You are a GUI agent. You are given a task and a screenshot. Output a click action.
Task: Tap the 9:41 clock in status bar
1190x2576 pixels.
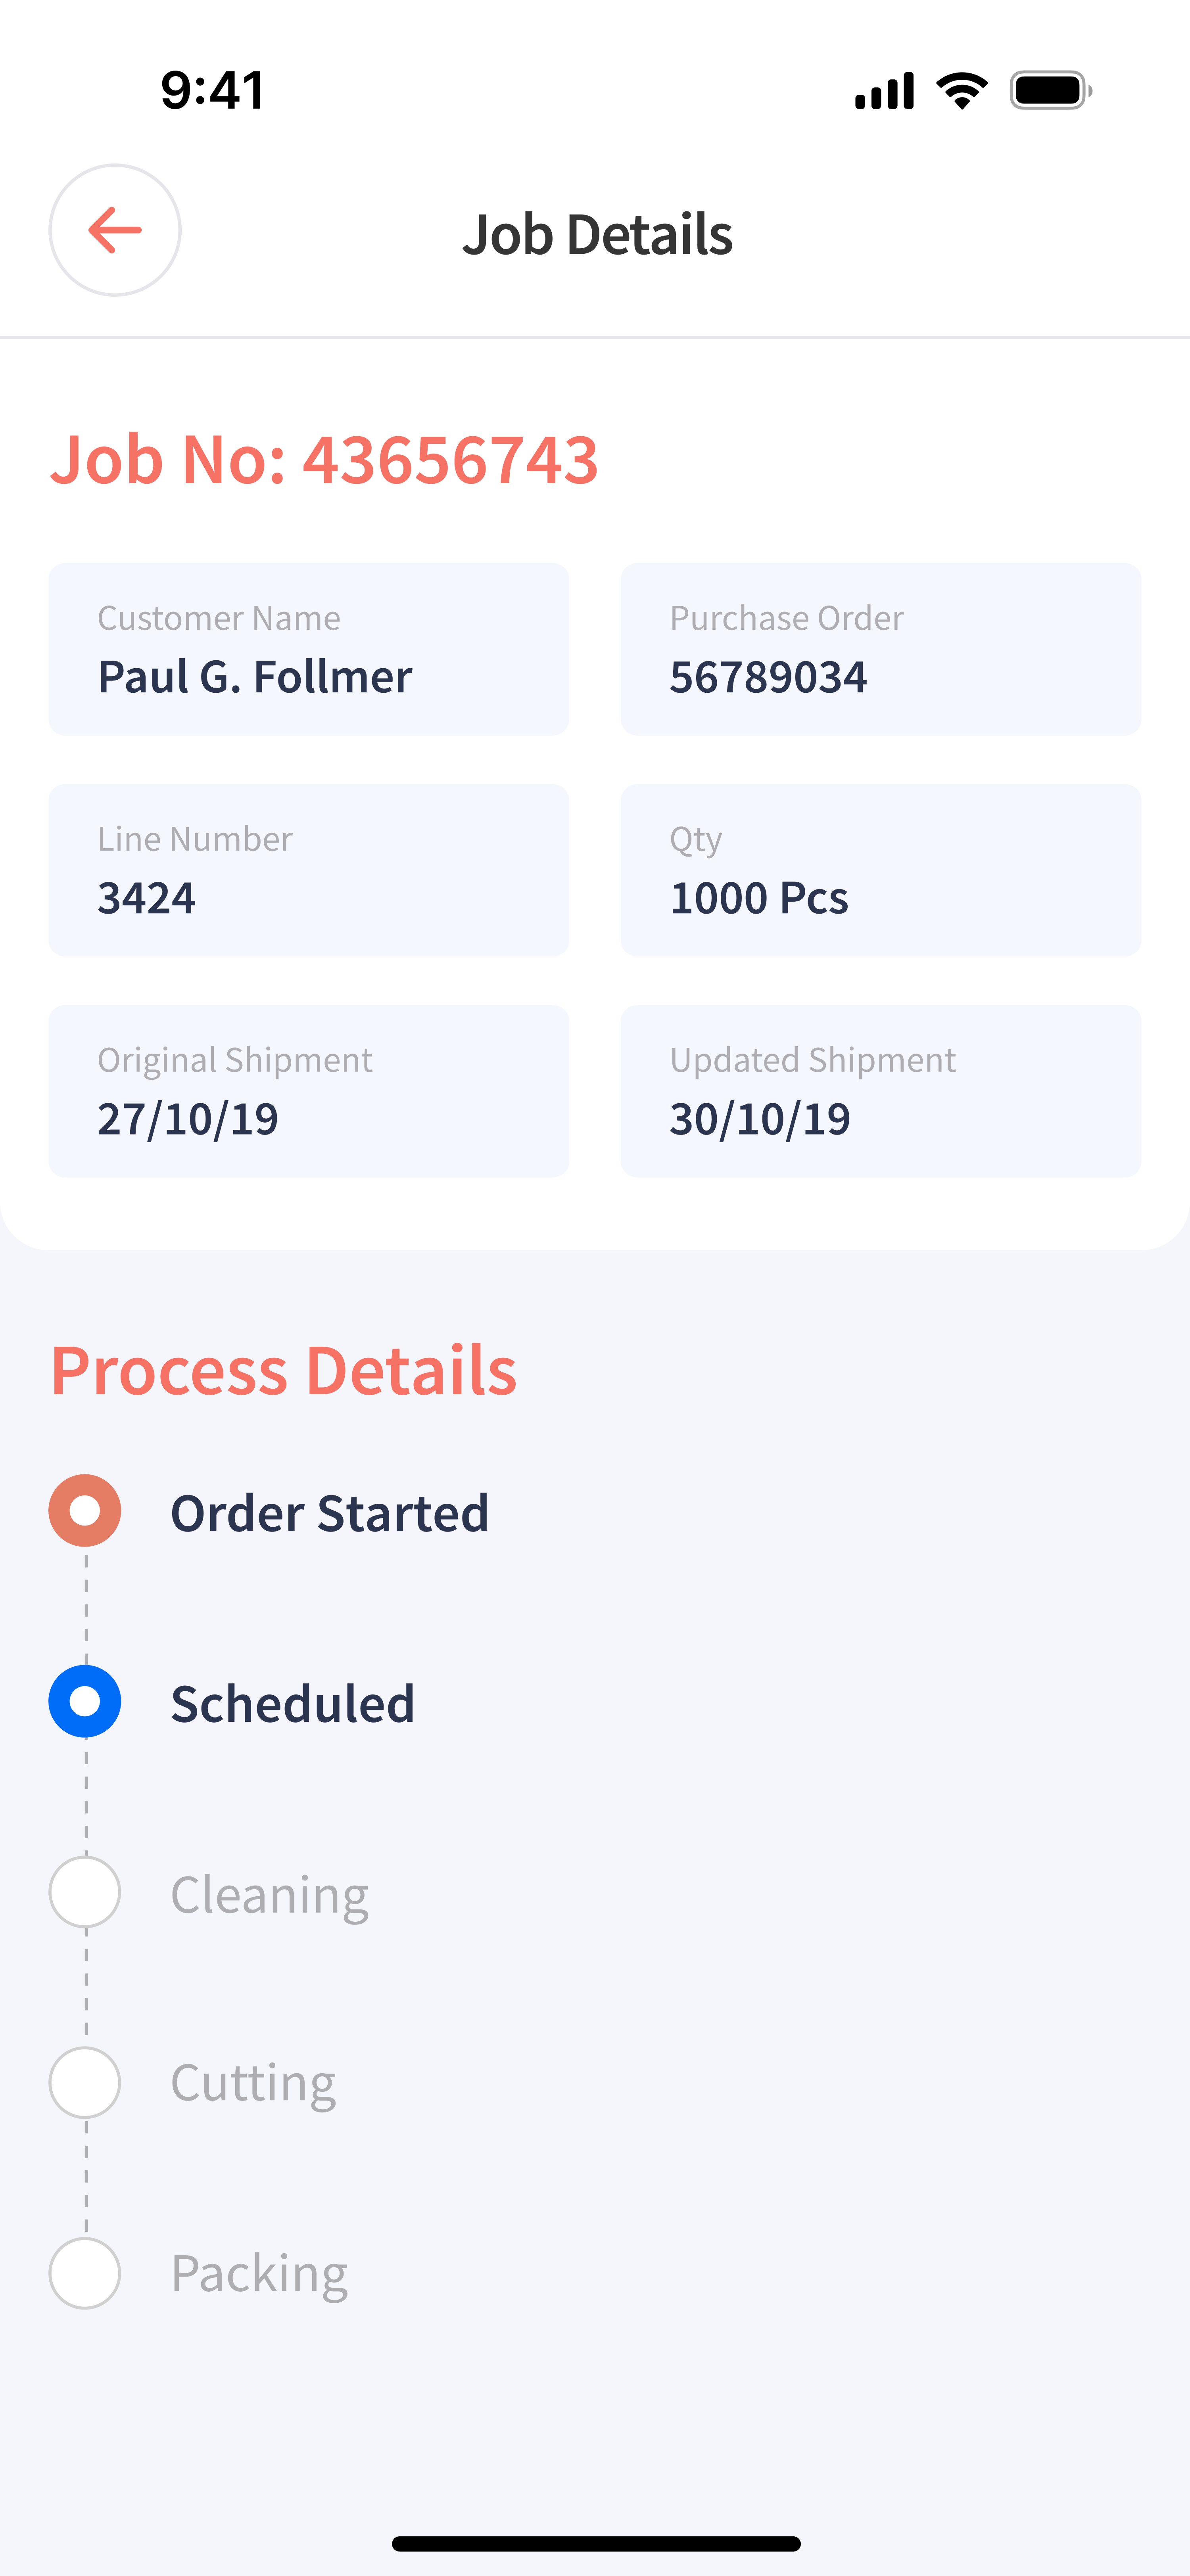click(213, 90)
